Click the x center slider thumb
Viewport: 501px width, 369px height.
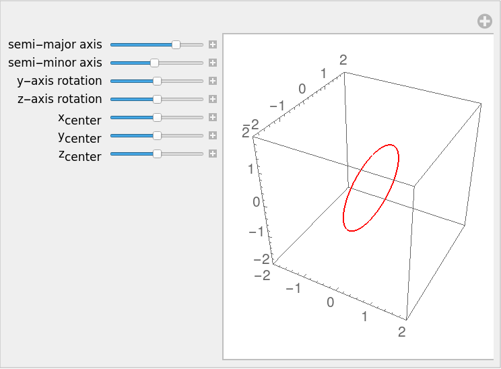point(157,117)
